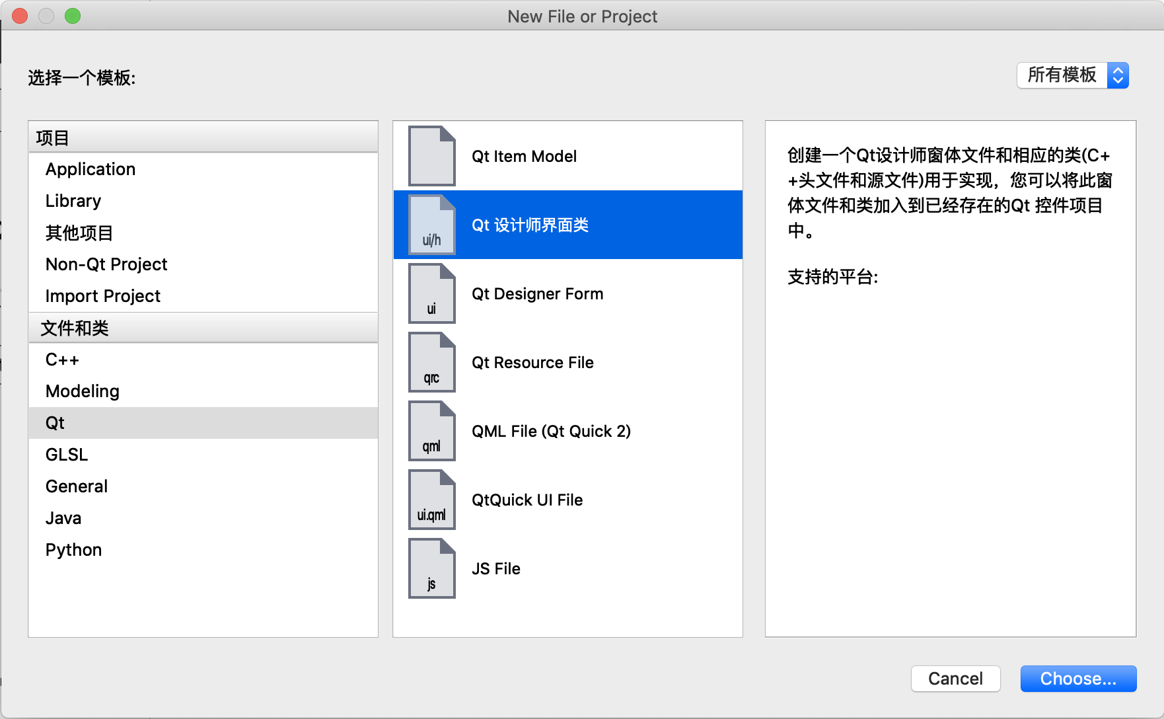Open the 所有模板 template filter dropdown
The height and width of the screenshot is (719, 1164).
(1073, 75)
